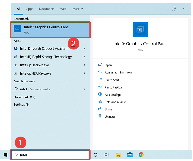Click the large Intel Graphics Control Panel tile
Image resolution: width=193 pixels, height=161 pixels.
[141, 30]
